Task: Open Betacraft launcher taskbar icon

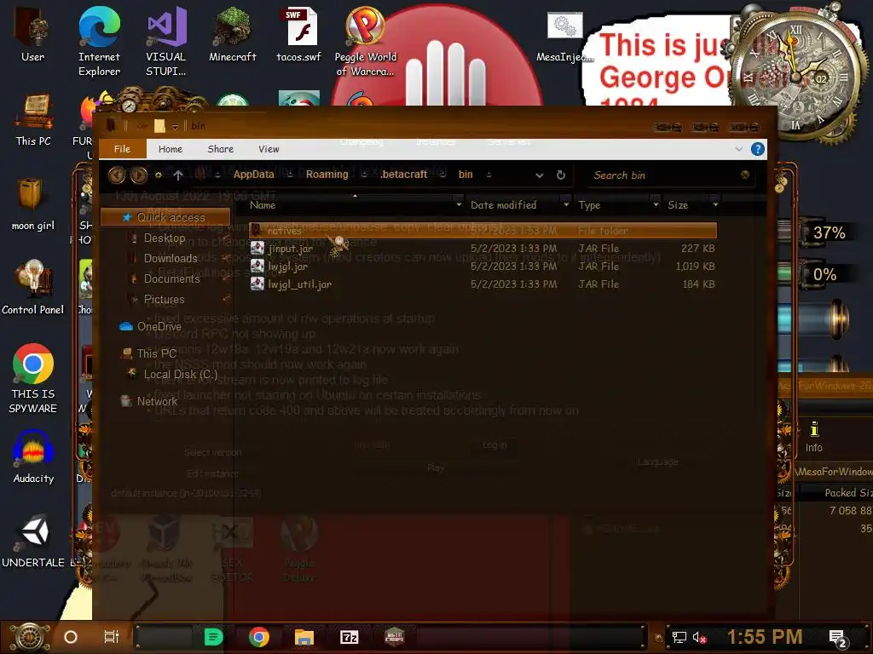Action: (x=394, y=637)
